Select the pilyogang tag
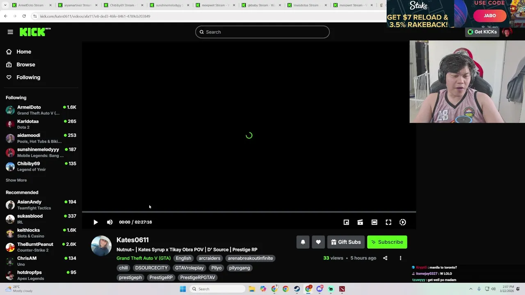 pos(240,268)
